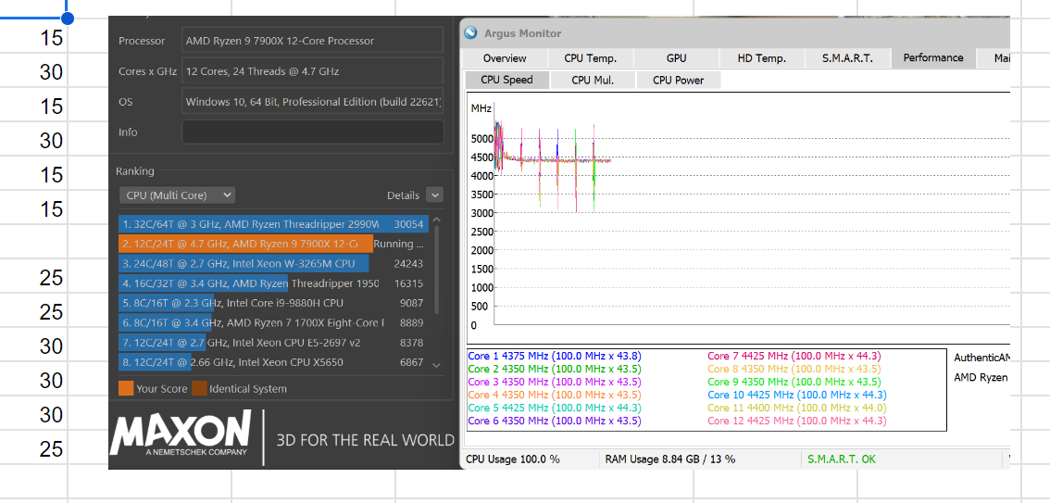The image size is (1050, 503).
Task: Switch to the CPU Mul. sub-tab
Action: coord(593,80)
